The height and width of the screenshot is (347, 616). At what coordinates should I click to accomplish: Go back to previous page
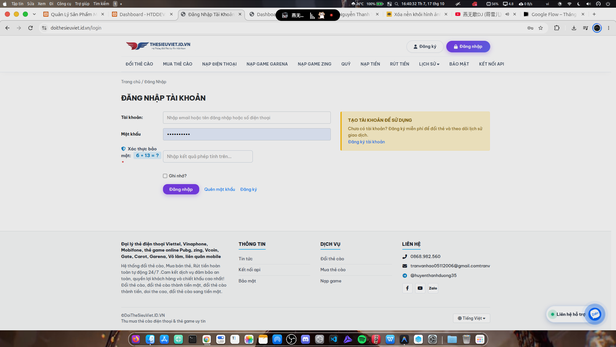tap(7, 28)
